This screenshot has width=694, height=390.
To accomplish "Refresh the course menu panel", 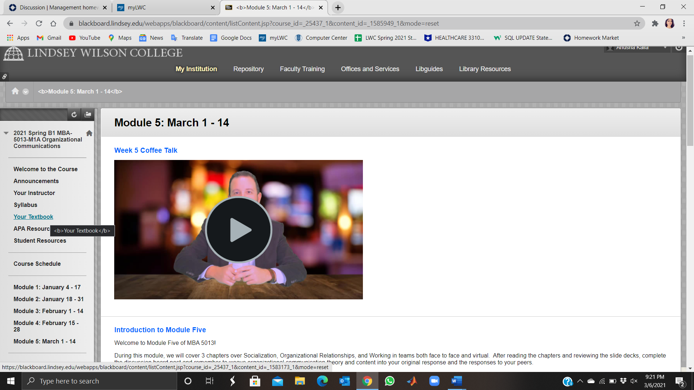I will click(74, 114).
